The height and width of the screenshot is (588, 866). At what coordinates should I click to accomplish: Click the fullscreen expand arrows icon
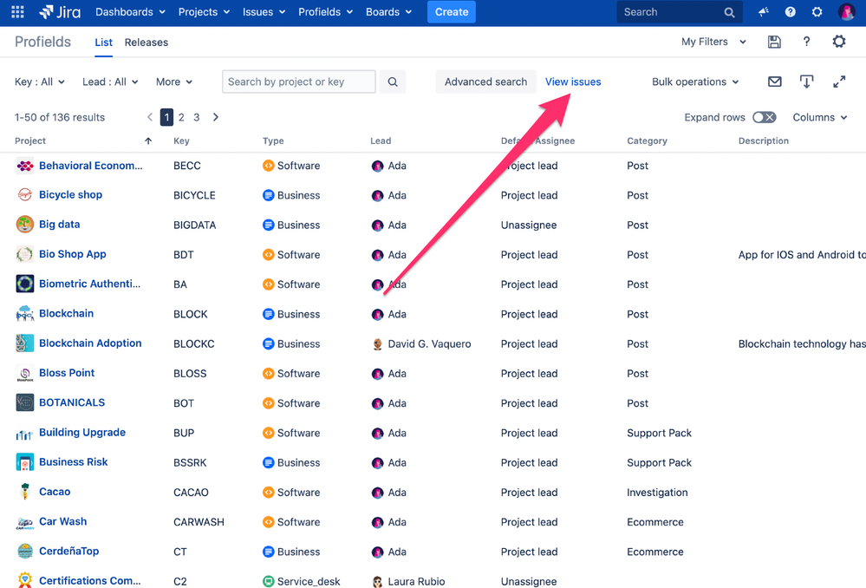click(839, 82)
